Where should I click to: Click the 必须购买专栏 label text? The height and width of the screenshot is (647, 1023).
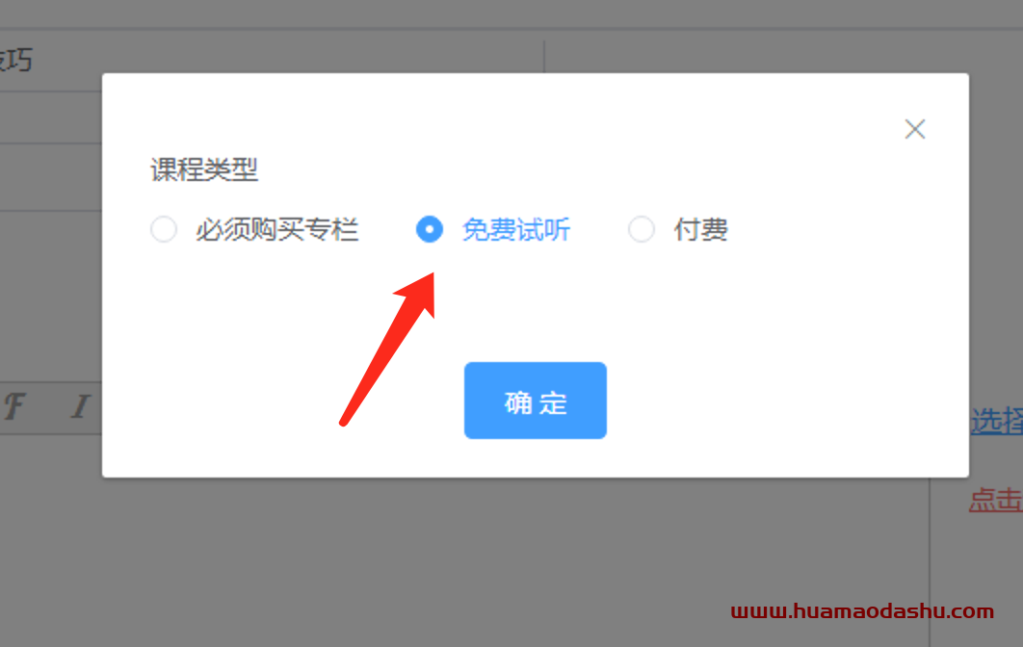[277, 229]
